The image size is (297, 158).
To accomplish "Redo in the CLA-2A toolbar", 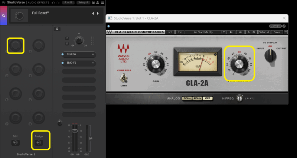I will (x=180, y=32).
